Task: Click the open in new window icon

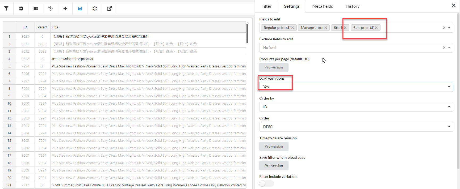Action: tap(109, 8)
